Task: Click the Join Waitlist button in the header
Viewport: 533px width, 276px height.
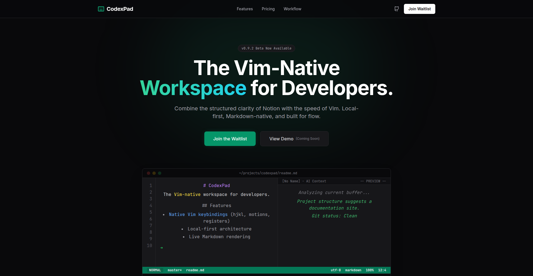Action: tap(419, 9)
